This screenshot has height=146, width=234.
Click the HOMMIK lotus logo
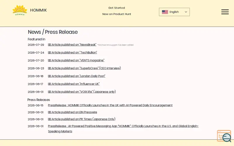click(20, 10)
